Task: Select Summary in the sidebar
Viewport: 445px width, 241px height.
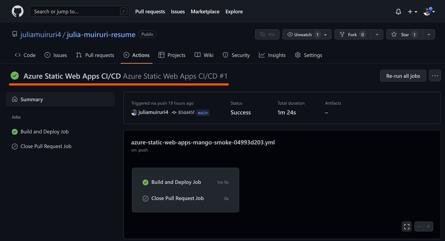Action: (x=60, y=100)
